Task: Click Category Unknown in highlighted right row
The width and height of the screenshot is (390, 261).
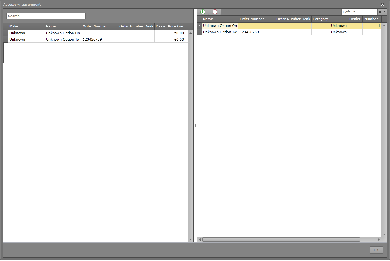Action: click(330, 26)
